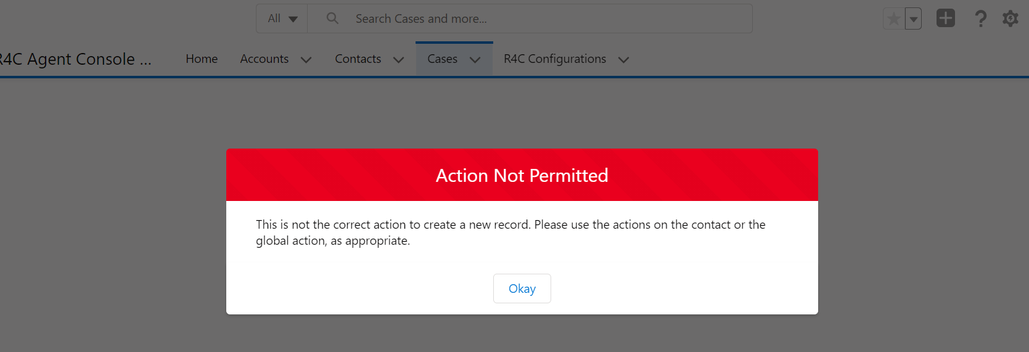Open the favorites list dropdown arrow

point(914,19)
